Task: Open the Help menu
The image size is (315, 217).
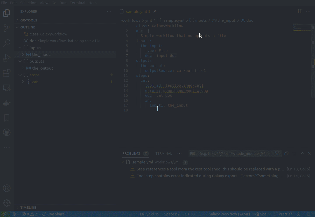Action: coord(92,3)
